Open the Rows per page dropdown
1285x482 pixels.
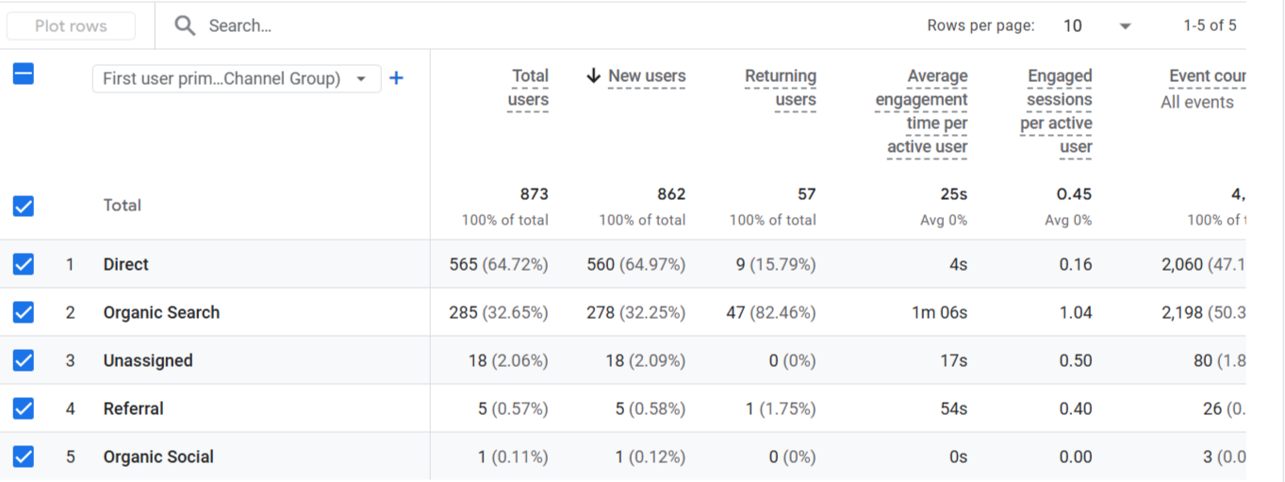point(1096,25)
